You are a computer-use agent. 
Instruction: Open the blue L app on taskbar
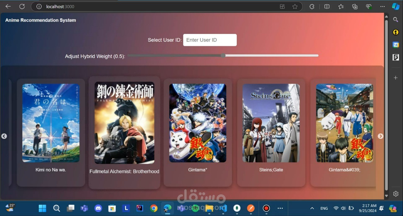tap(126, 208)
